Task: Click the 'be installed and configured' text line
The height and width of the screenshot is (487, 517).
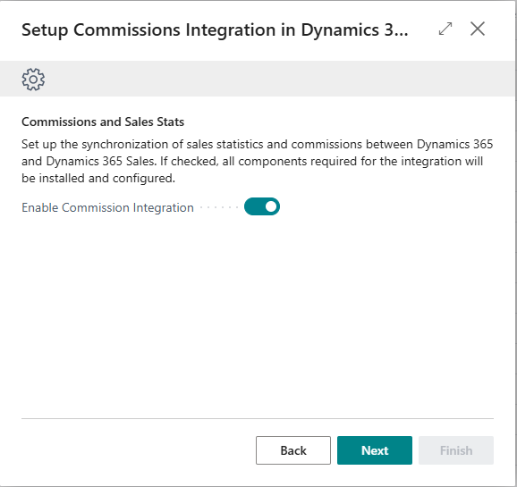Action: [x=98, y=178]
